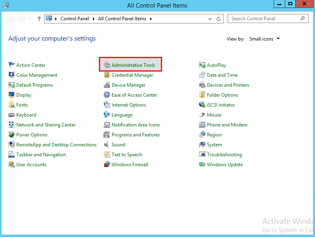Image resolution: width=315 pixels, height=237 pixels.
Task: Click the iSCSI Initiator icon
Action: [202, 105]
